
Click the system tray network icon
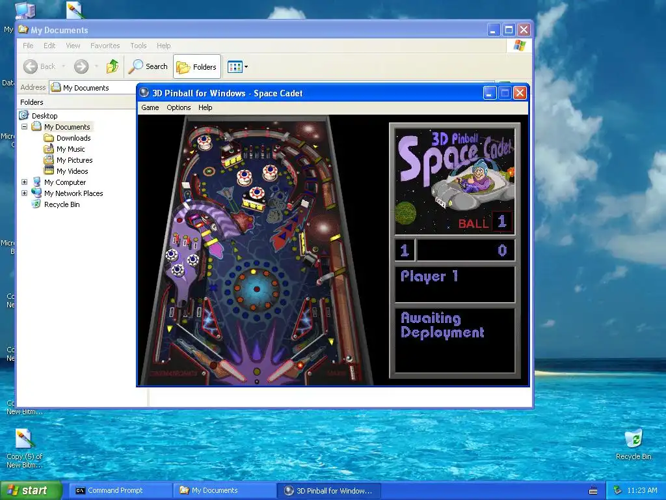pos(618,490)
